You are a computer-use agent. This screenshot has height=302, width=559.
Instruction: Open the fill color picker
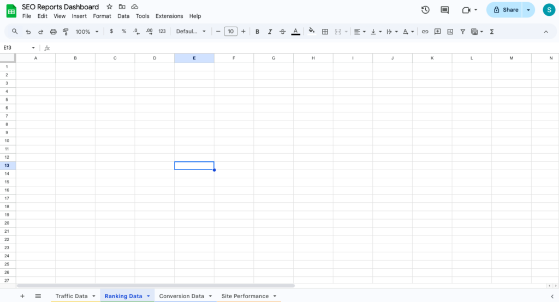click(x=312, y=31)
